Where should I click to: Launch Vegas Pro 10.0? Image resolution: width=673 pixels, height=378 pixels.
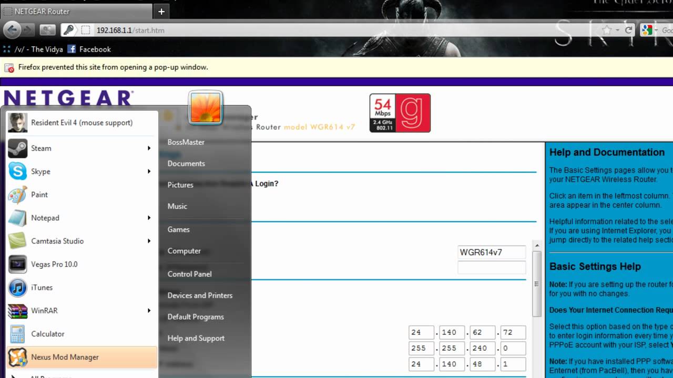click(81, 264)
